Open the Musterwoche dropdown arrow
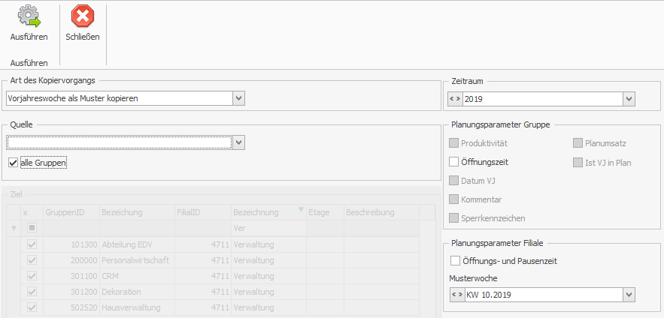 coord(629,295)
